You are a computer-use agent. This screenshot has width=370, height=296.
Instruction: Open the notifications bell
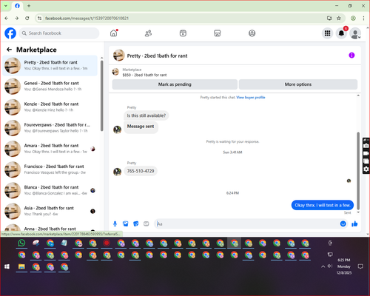[341, 33]
